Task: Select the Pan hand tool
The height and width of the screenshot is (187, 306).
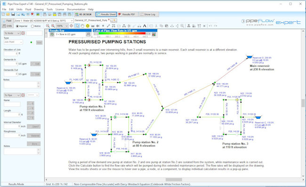Action: pos(82,26)
